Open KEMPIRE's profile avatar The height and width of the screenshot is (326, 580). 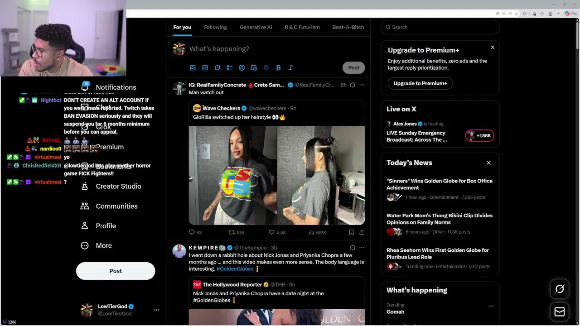pyautogui.click(x=179, y=251)
